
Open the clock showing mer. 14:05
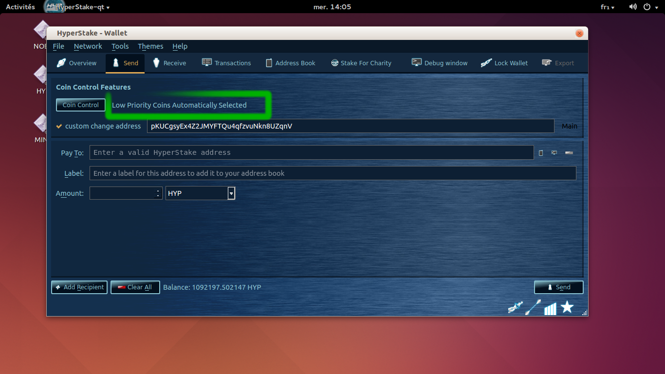pos(332,7)
